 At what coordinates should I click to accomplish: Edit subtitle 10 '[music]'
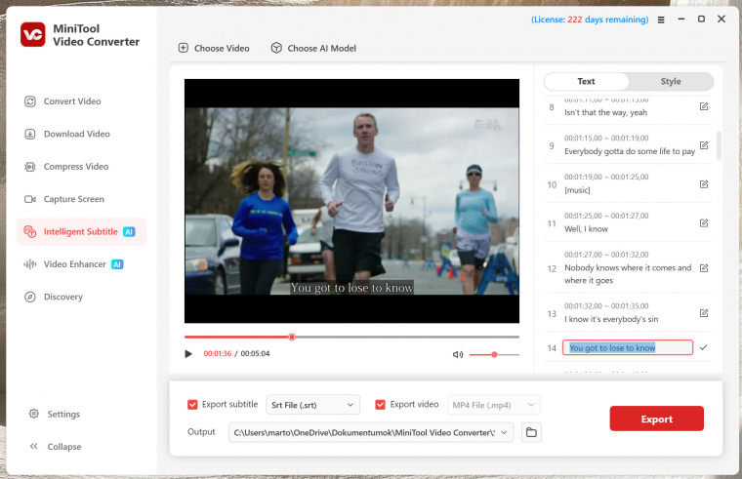[704, 184]
